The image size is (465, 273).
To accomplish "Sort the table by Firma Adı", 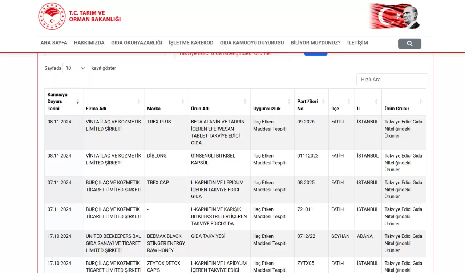I will click(x=113, y=102).
